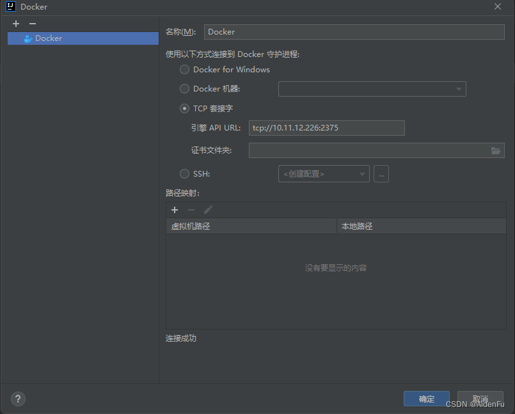Image resolution: width=515 pixels, height=414 pixels.
Task: Remove the selected Docker configuration
Action: coord(33,24)
